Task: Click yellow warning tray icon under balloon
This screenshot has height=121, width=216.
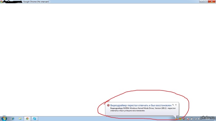Action: point(176,119)
